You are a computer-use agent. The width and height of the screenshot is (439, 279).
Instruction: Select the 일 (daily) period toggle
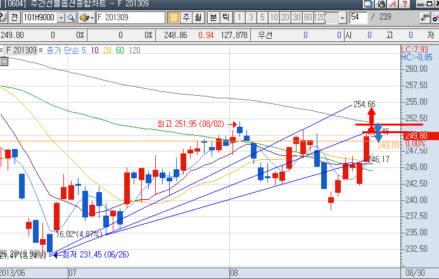[x=173, y=17]
